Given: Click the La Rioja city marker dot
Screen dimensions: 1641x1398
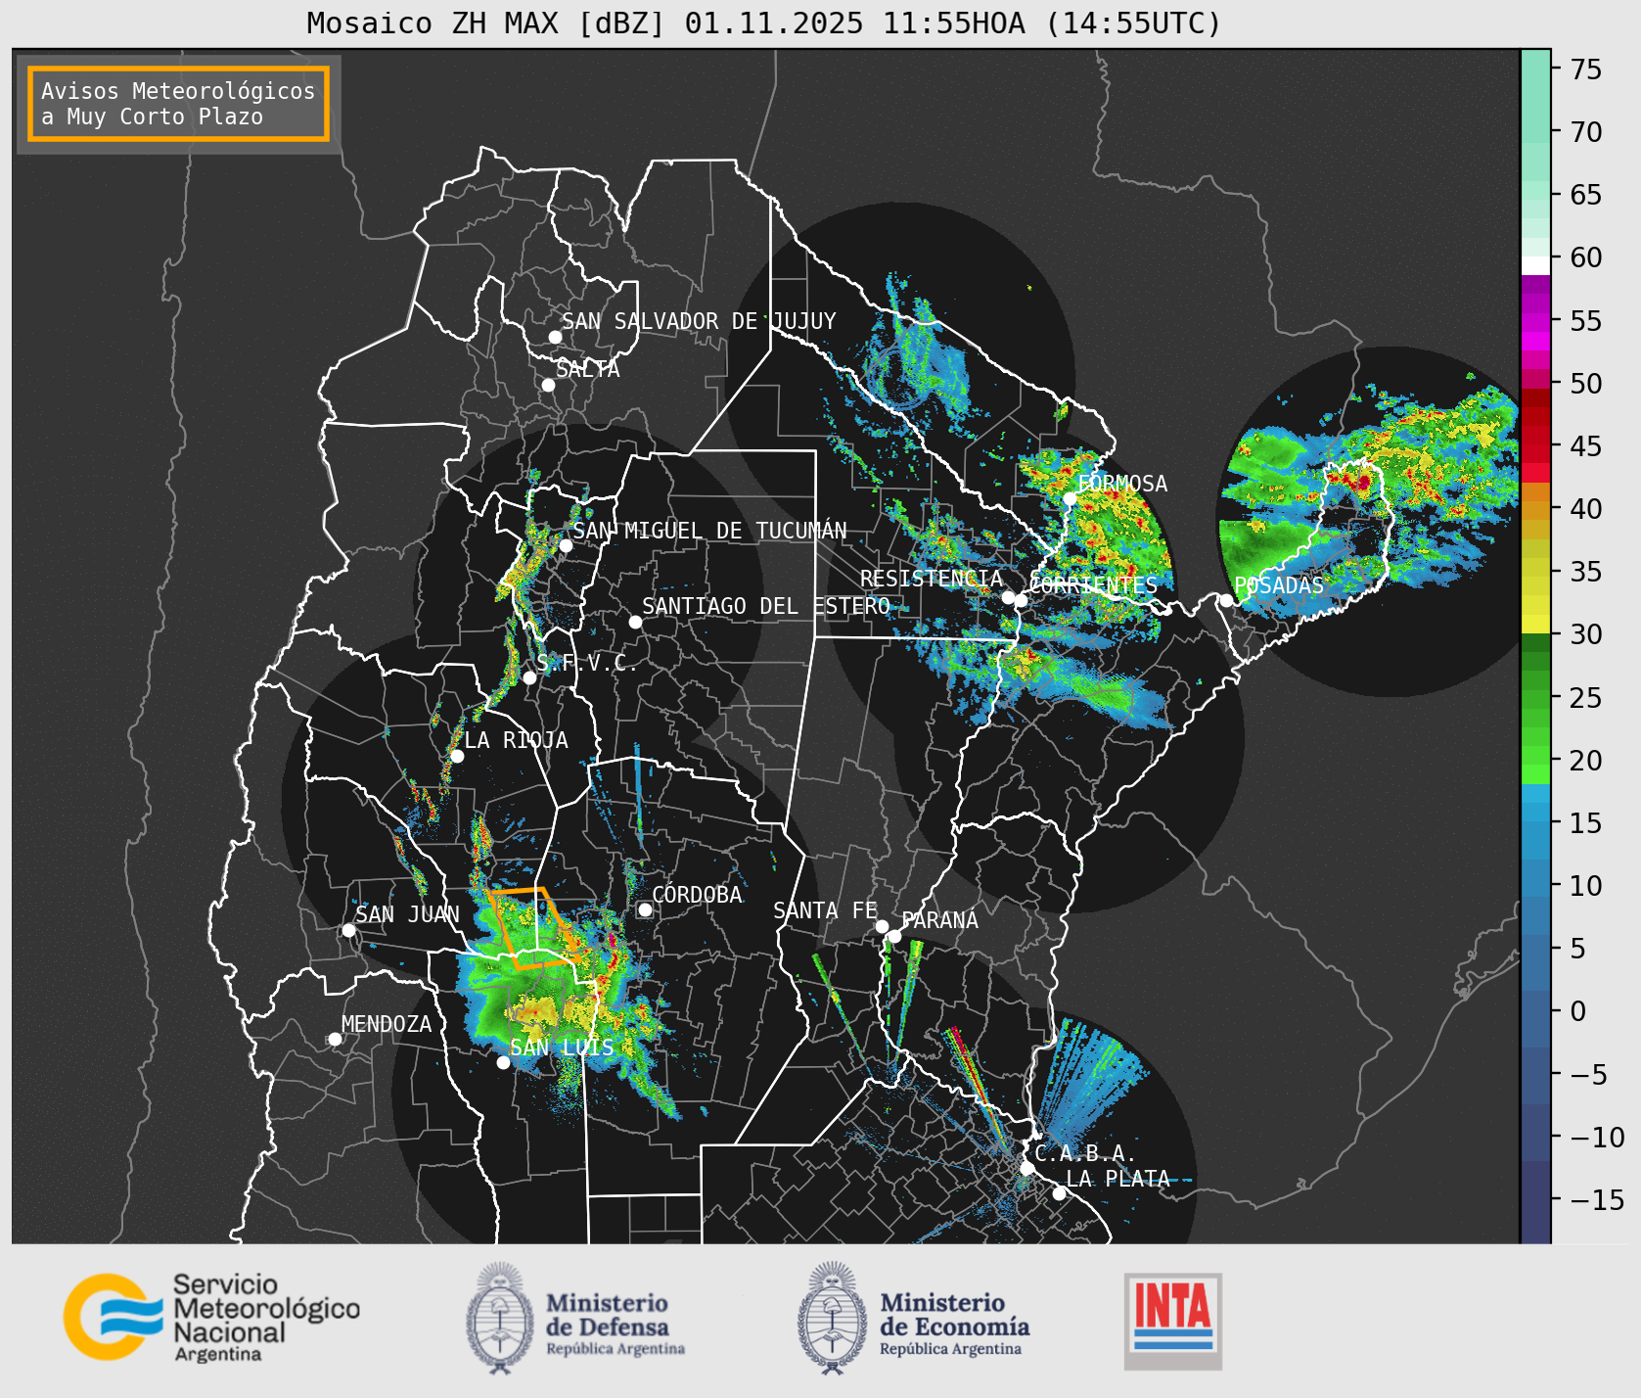Looking at the screenshot, I should pos(457,756).
